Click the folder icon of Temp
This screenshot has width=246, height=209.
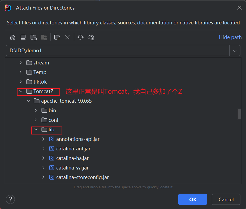(29, 72)
